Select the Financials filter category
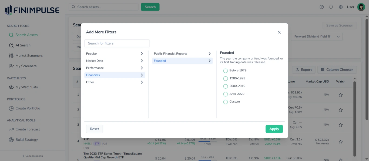 (114, 75)
